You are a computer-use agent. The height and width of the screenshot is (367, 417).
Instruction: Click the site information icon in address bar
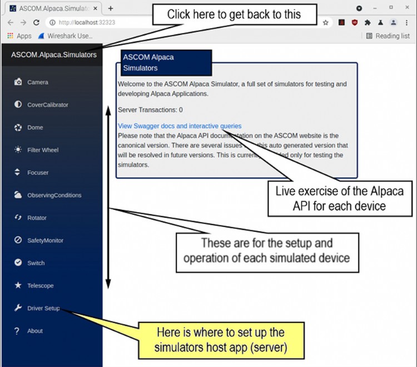[x=53, y=23]
